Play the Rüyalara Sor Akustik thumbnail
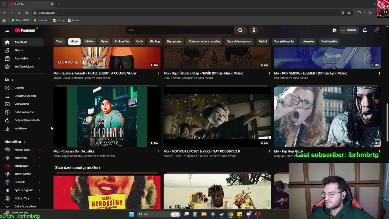Image resolution: width=389 pixels, height=219 pixels. click(x=107, y=116)
